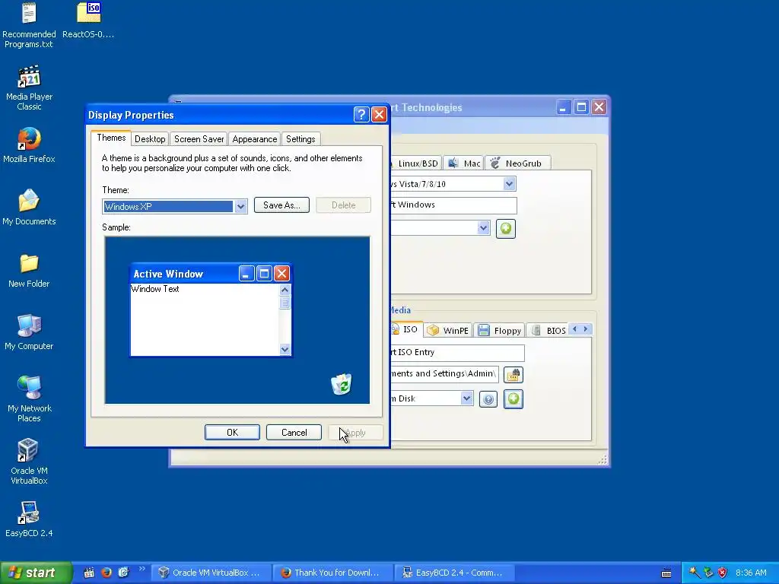Click the Save As... button

[281, 205]
